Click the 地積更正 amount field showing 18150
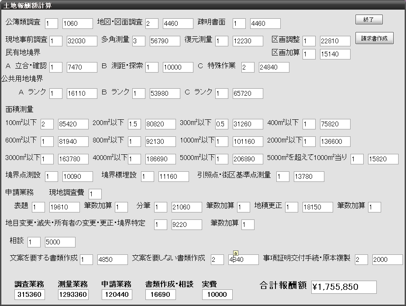406x306 pixels. tap(317, 207)
